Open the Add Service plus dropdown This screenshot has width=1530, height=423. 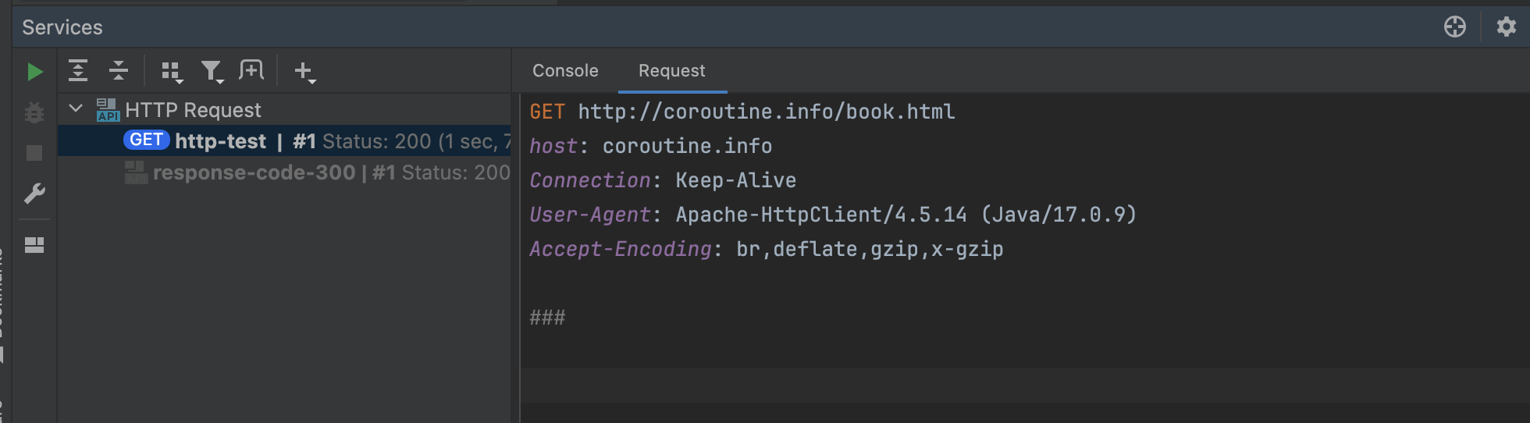point(304,72)
